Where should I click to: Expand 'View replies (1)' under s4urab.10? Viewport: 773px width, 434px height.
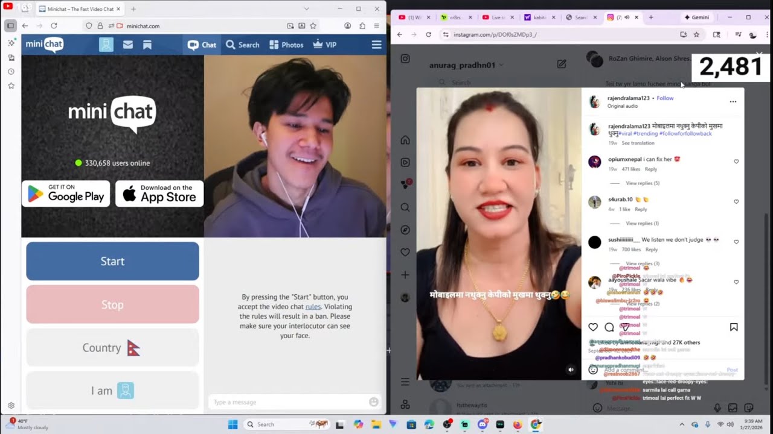click(643, 224)
